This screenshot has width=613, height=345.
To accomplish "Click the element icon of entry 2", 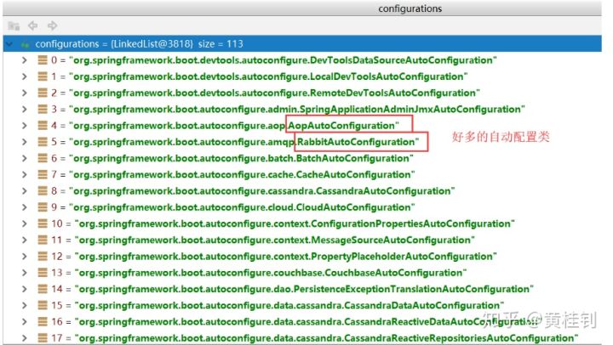I will [x=43, y=93].
